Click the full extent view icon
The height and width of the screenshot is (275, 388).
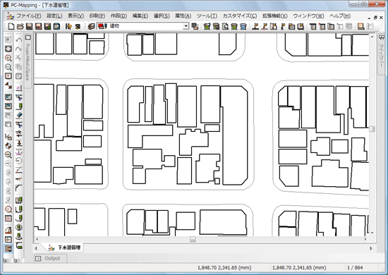tap(8, 49)
